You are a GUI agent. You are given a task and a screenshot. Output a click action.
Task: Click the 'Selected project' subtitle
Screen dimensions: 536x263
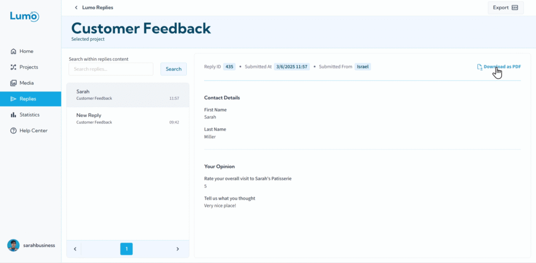tap(88, 39)
